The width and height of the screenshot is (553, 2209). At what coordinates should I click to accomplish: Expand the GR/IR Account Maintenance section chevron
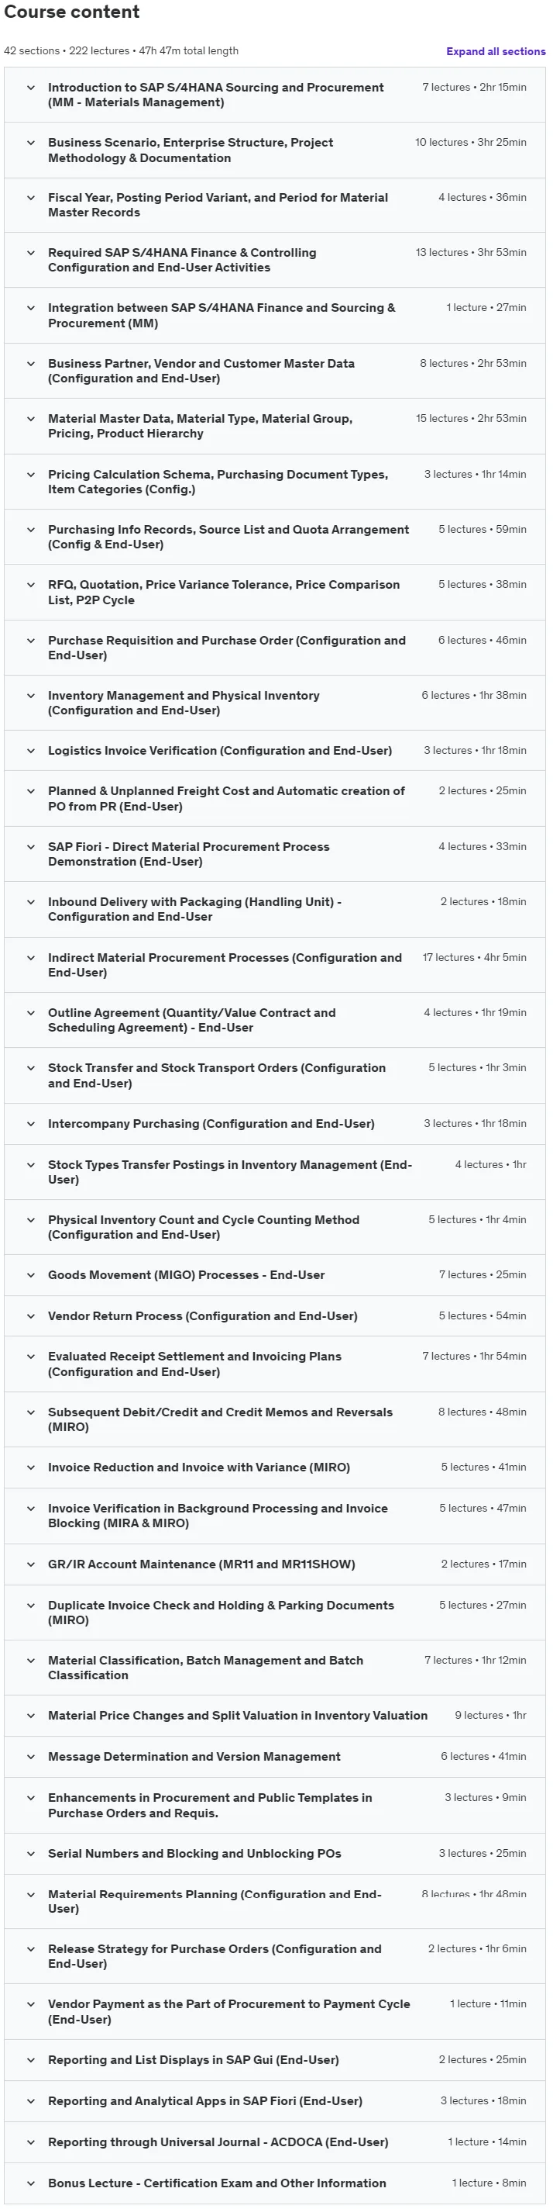pos(31,1564)
